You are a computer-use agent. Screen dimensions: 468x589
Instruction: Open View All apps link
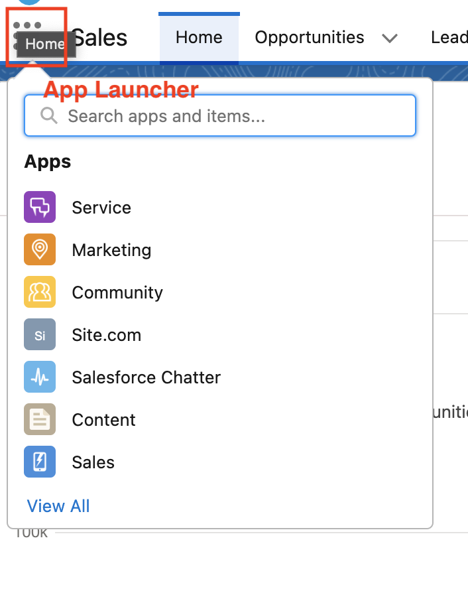click(58, 506)
